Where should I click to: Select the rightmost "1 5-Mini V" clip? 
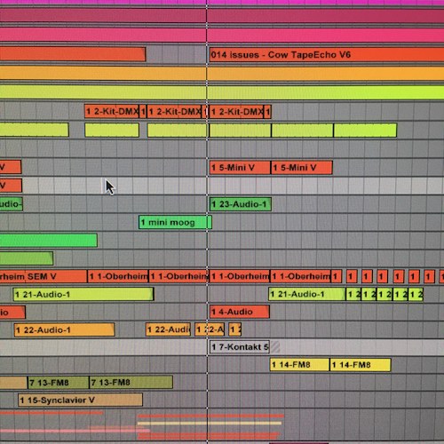302,168
